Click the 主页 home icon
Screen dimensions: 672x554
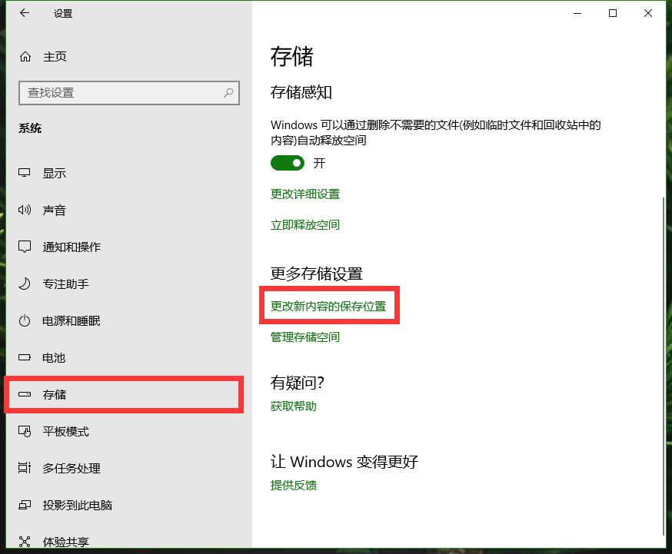(x=25, y=56)
